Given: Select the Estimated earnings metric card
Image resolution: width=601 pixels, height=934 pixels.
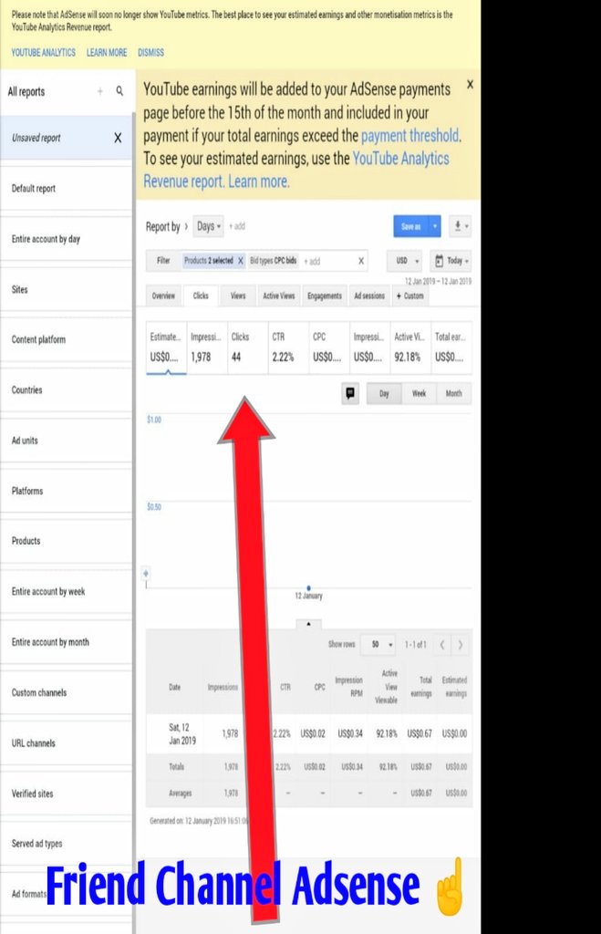Looking at the screenshot, I should tap(166, 348).
